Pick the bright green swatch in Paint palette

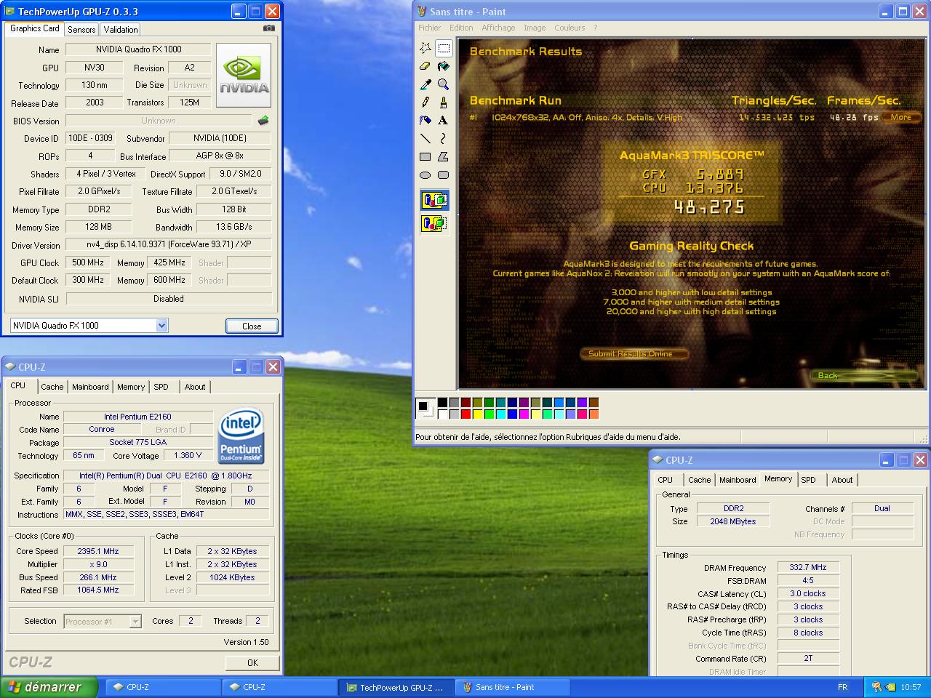489,414
